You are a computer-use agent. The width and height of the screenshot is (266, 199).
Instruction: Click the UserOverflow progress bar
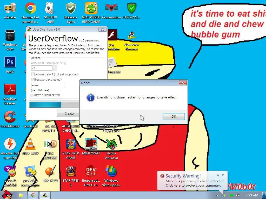pos(54,104)
